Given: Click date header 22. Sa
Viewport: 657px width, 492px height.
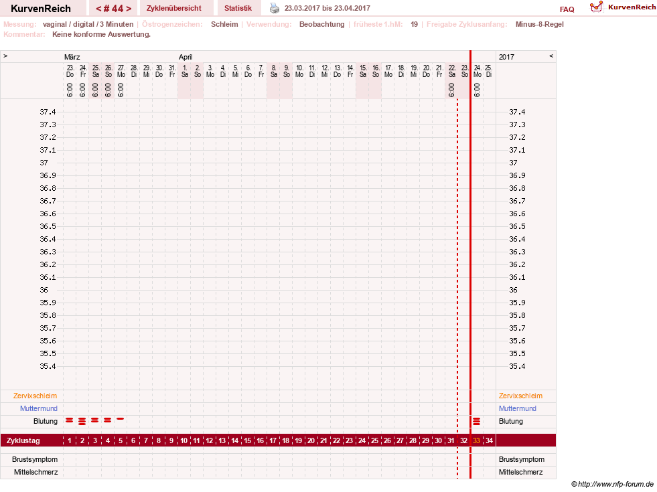Looking at the screenshot, I should 451,71.
